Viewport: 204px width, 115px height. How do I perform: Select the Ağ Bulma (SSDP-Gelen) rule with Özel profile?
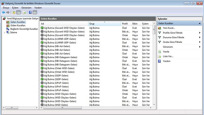click(96, 79)
